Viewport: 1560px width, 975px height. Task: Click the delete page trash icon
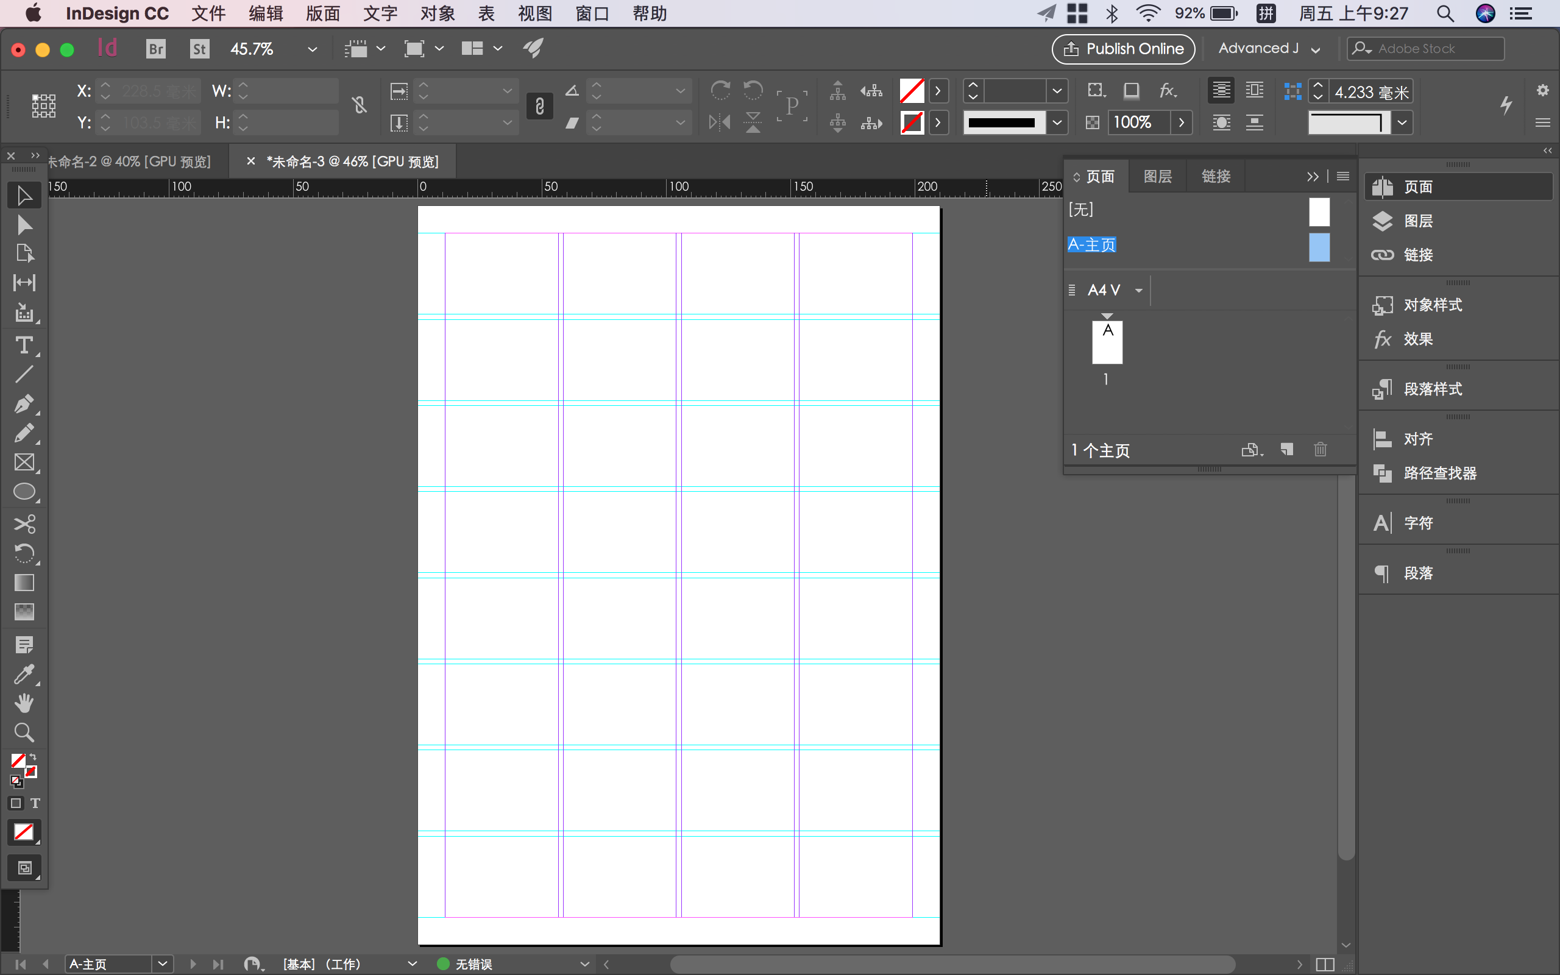pyautogui.click(x=1320, y=450)
